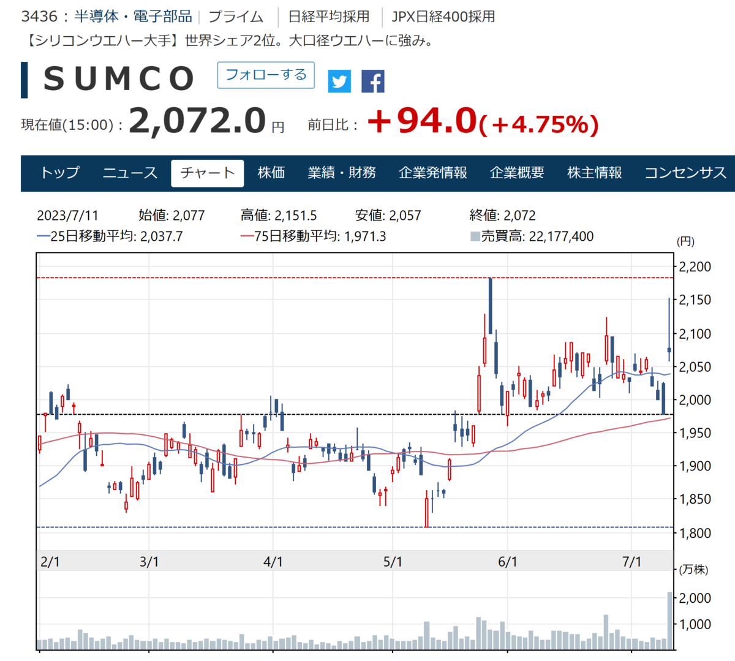
Task: Click the フォローする follow button
Action: [266, 75]
